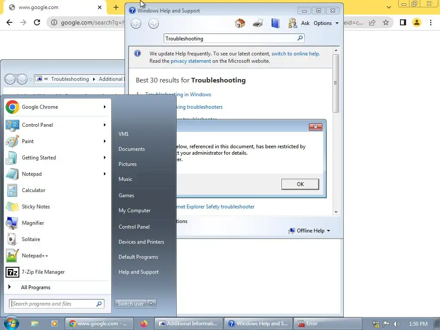The height and width of the screenshot is (330, 440).
Task: Click the Help window forward arrow
Action: 153,23
